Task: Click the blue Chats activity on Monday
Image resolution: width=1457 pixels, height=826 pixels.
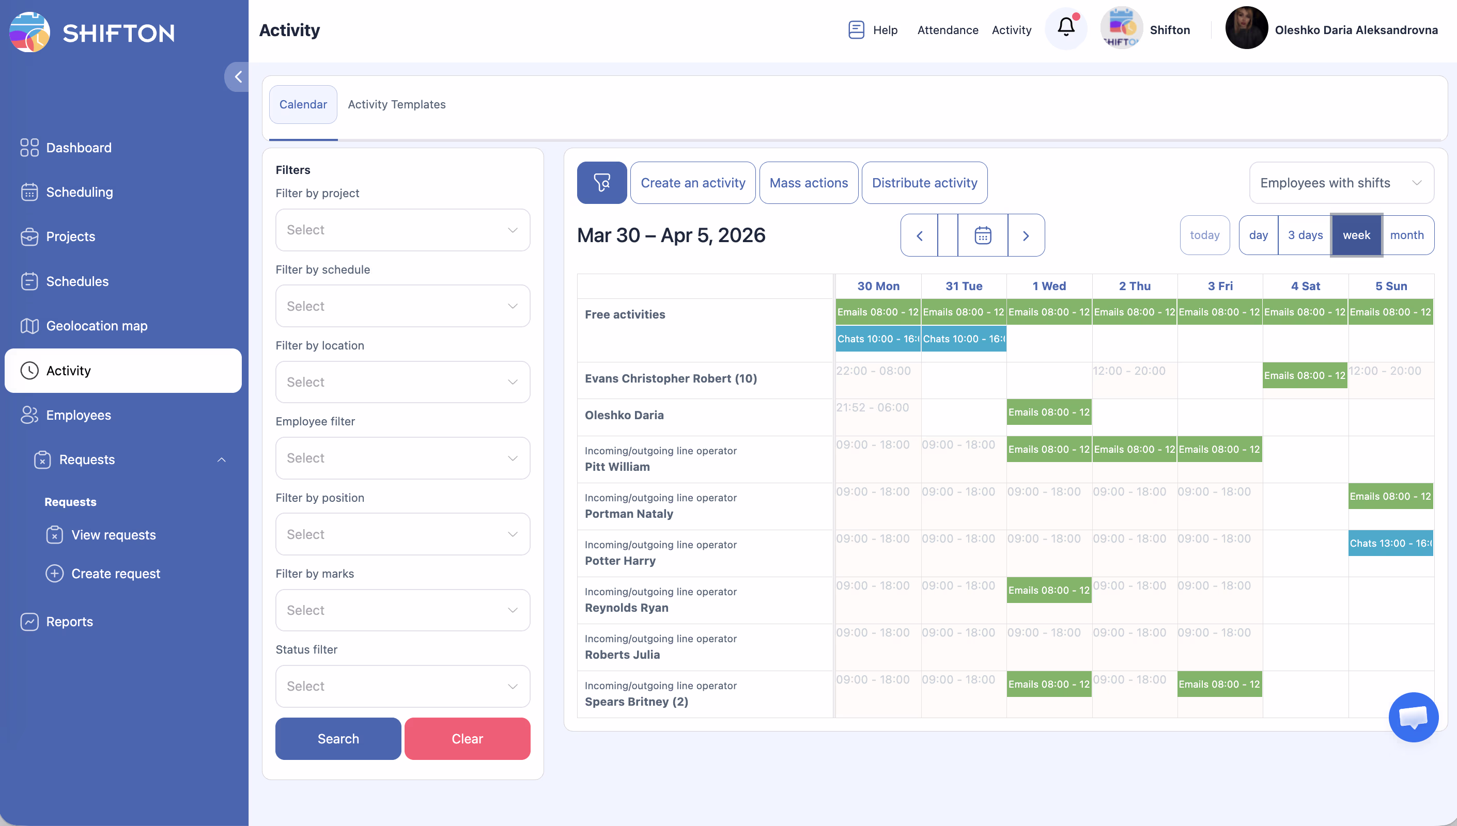Action: 877,339
